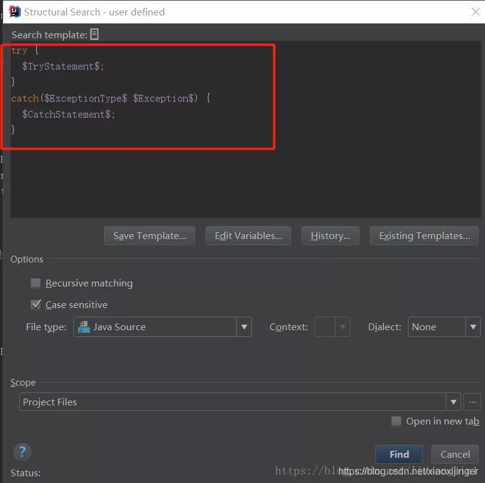Click the try keyword in the template

(19, 50)
